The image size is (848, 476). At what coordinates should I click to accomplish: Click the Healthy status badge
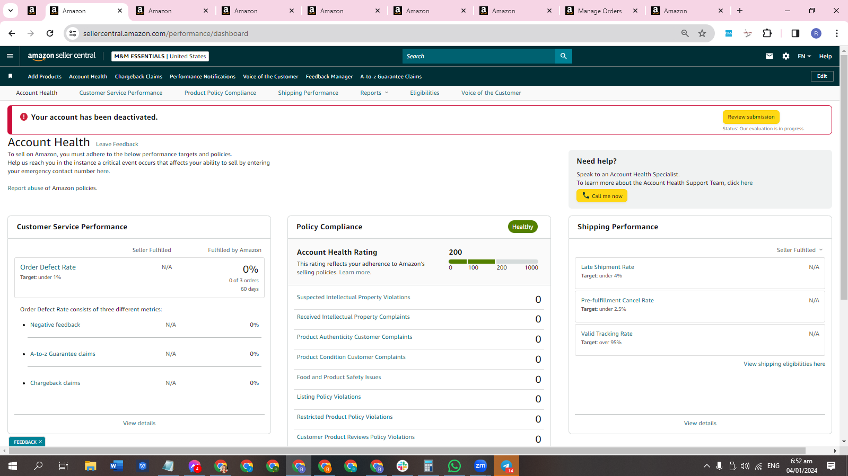click(x=522, y=227)
